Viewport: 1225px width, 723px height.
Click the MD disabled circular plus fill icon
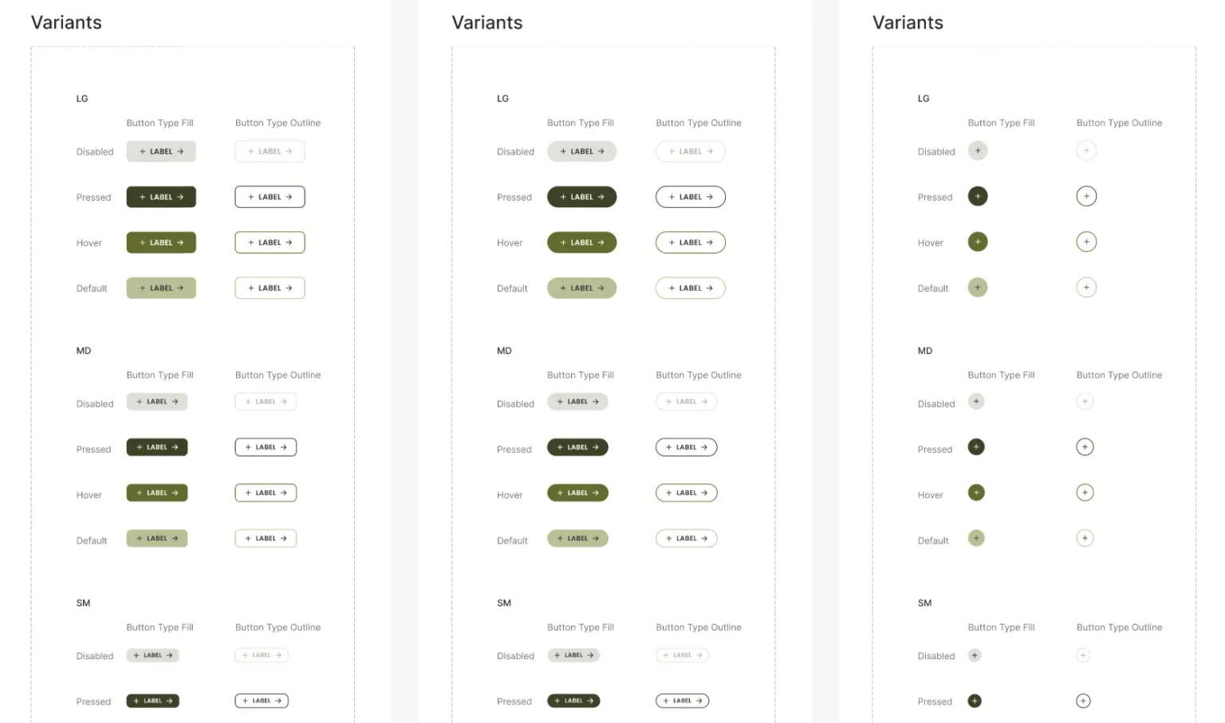(x=976, y=402)
